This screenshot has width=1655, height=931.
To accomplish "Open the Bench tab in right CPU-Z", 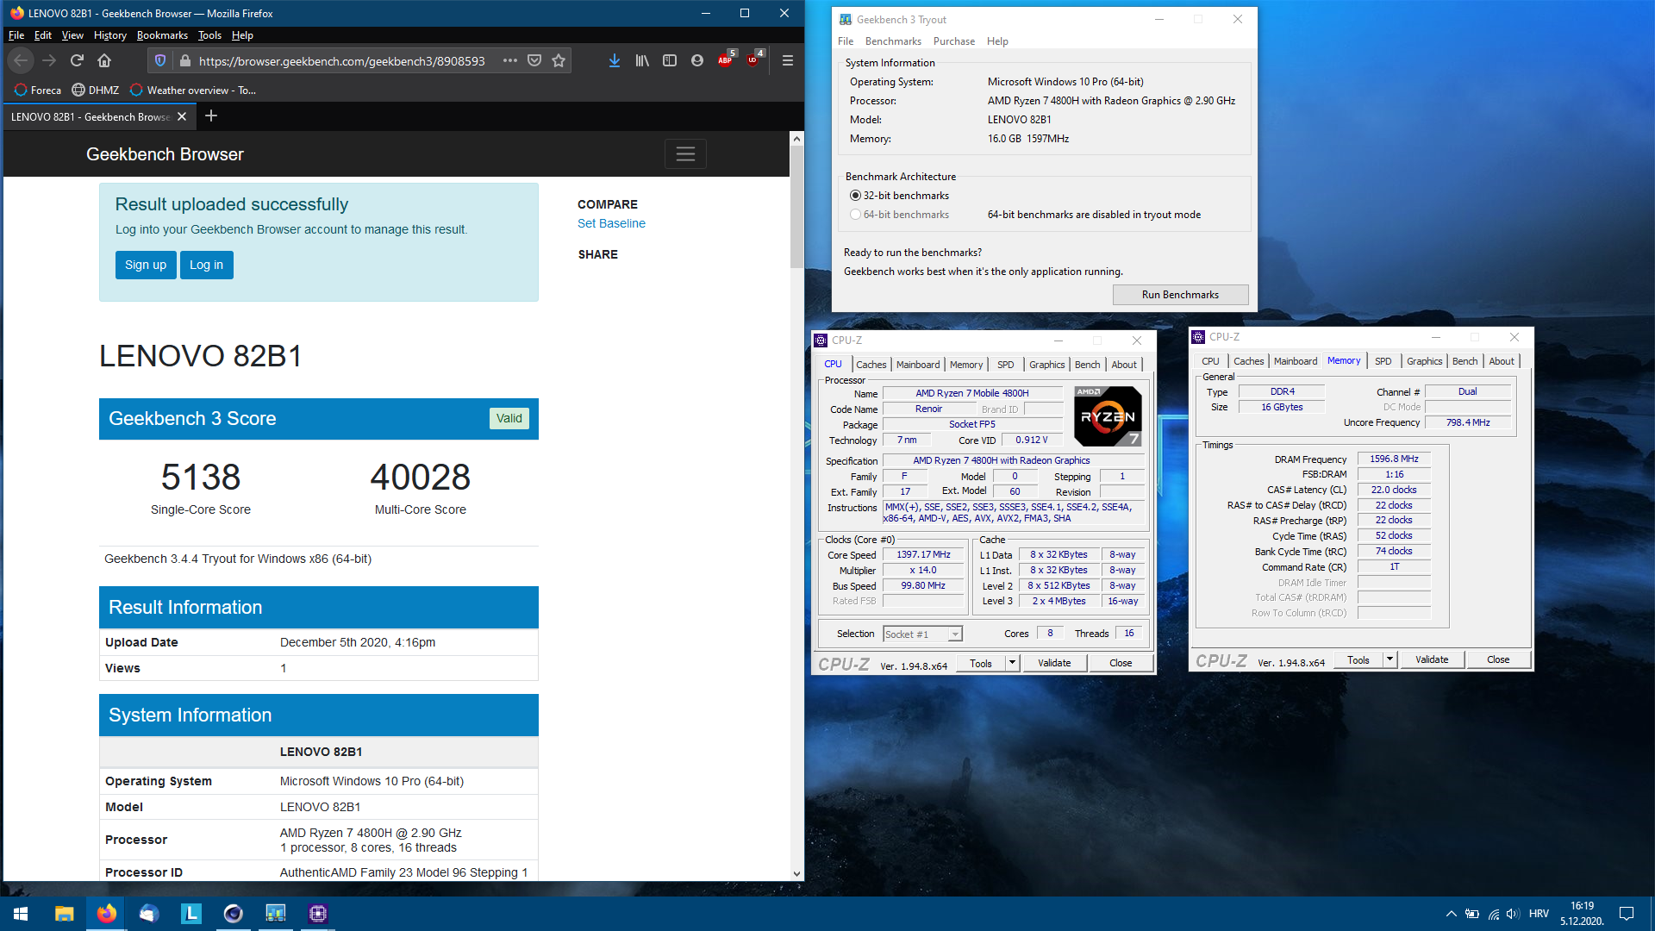I will coord(1465,361).
